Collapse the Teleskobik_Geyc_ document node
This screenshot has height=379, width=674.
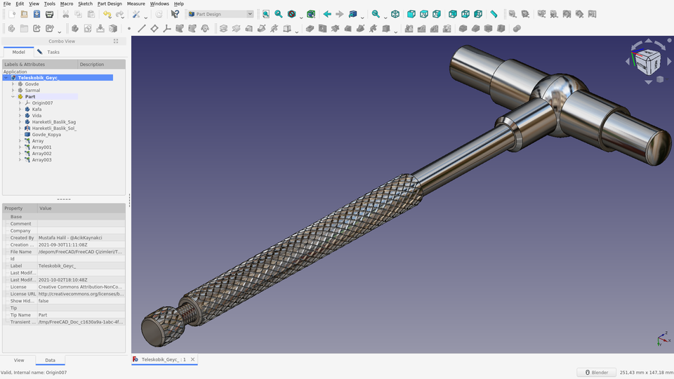tap(6, 78)
